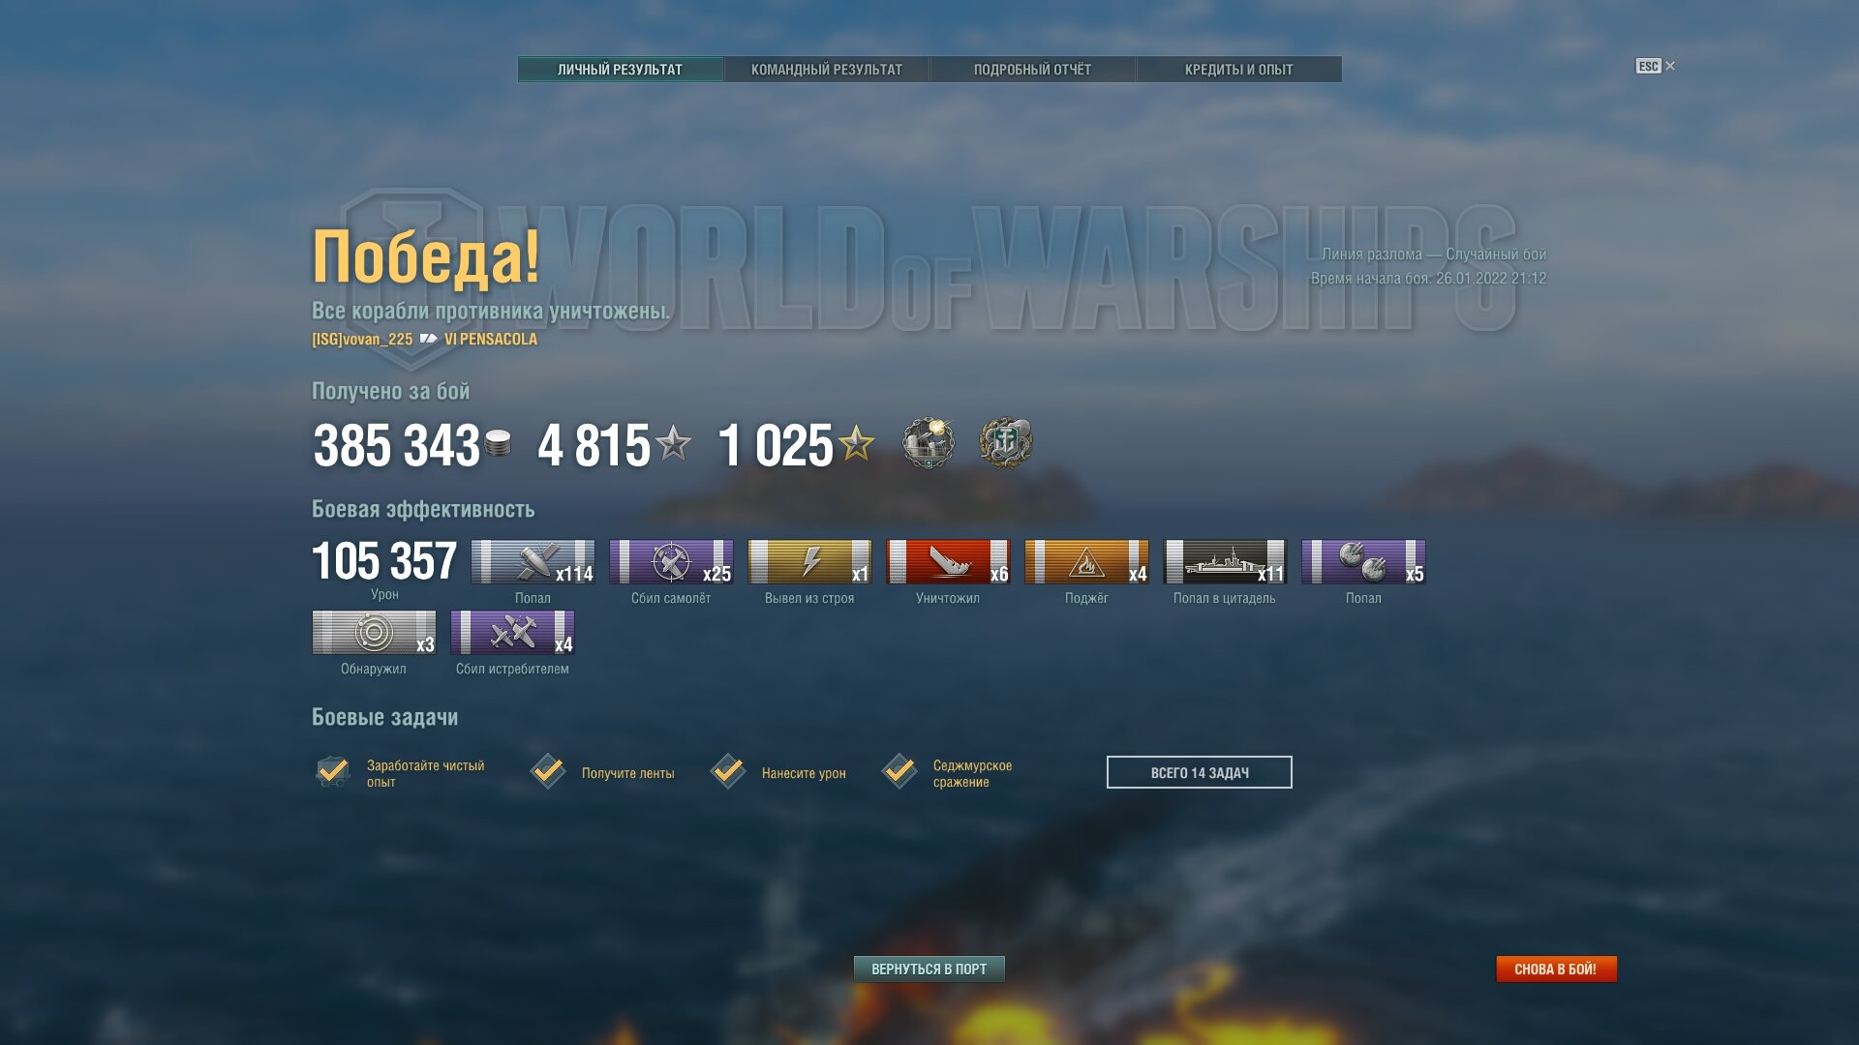
Task: Click the Седжмурское сражение task checkmark
Action: [x=899, y=771]
